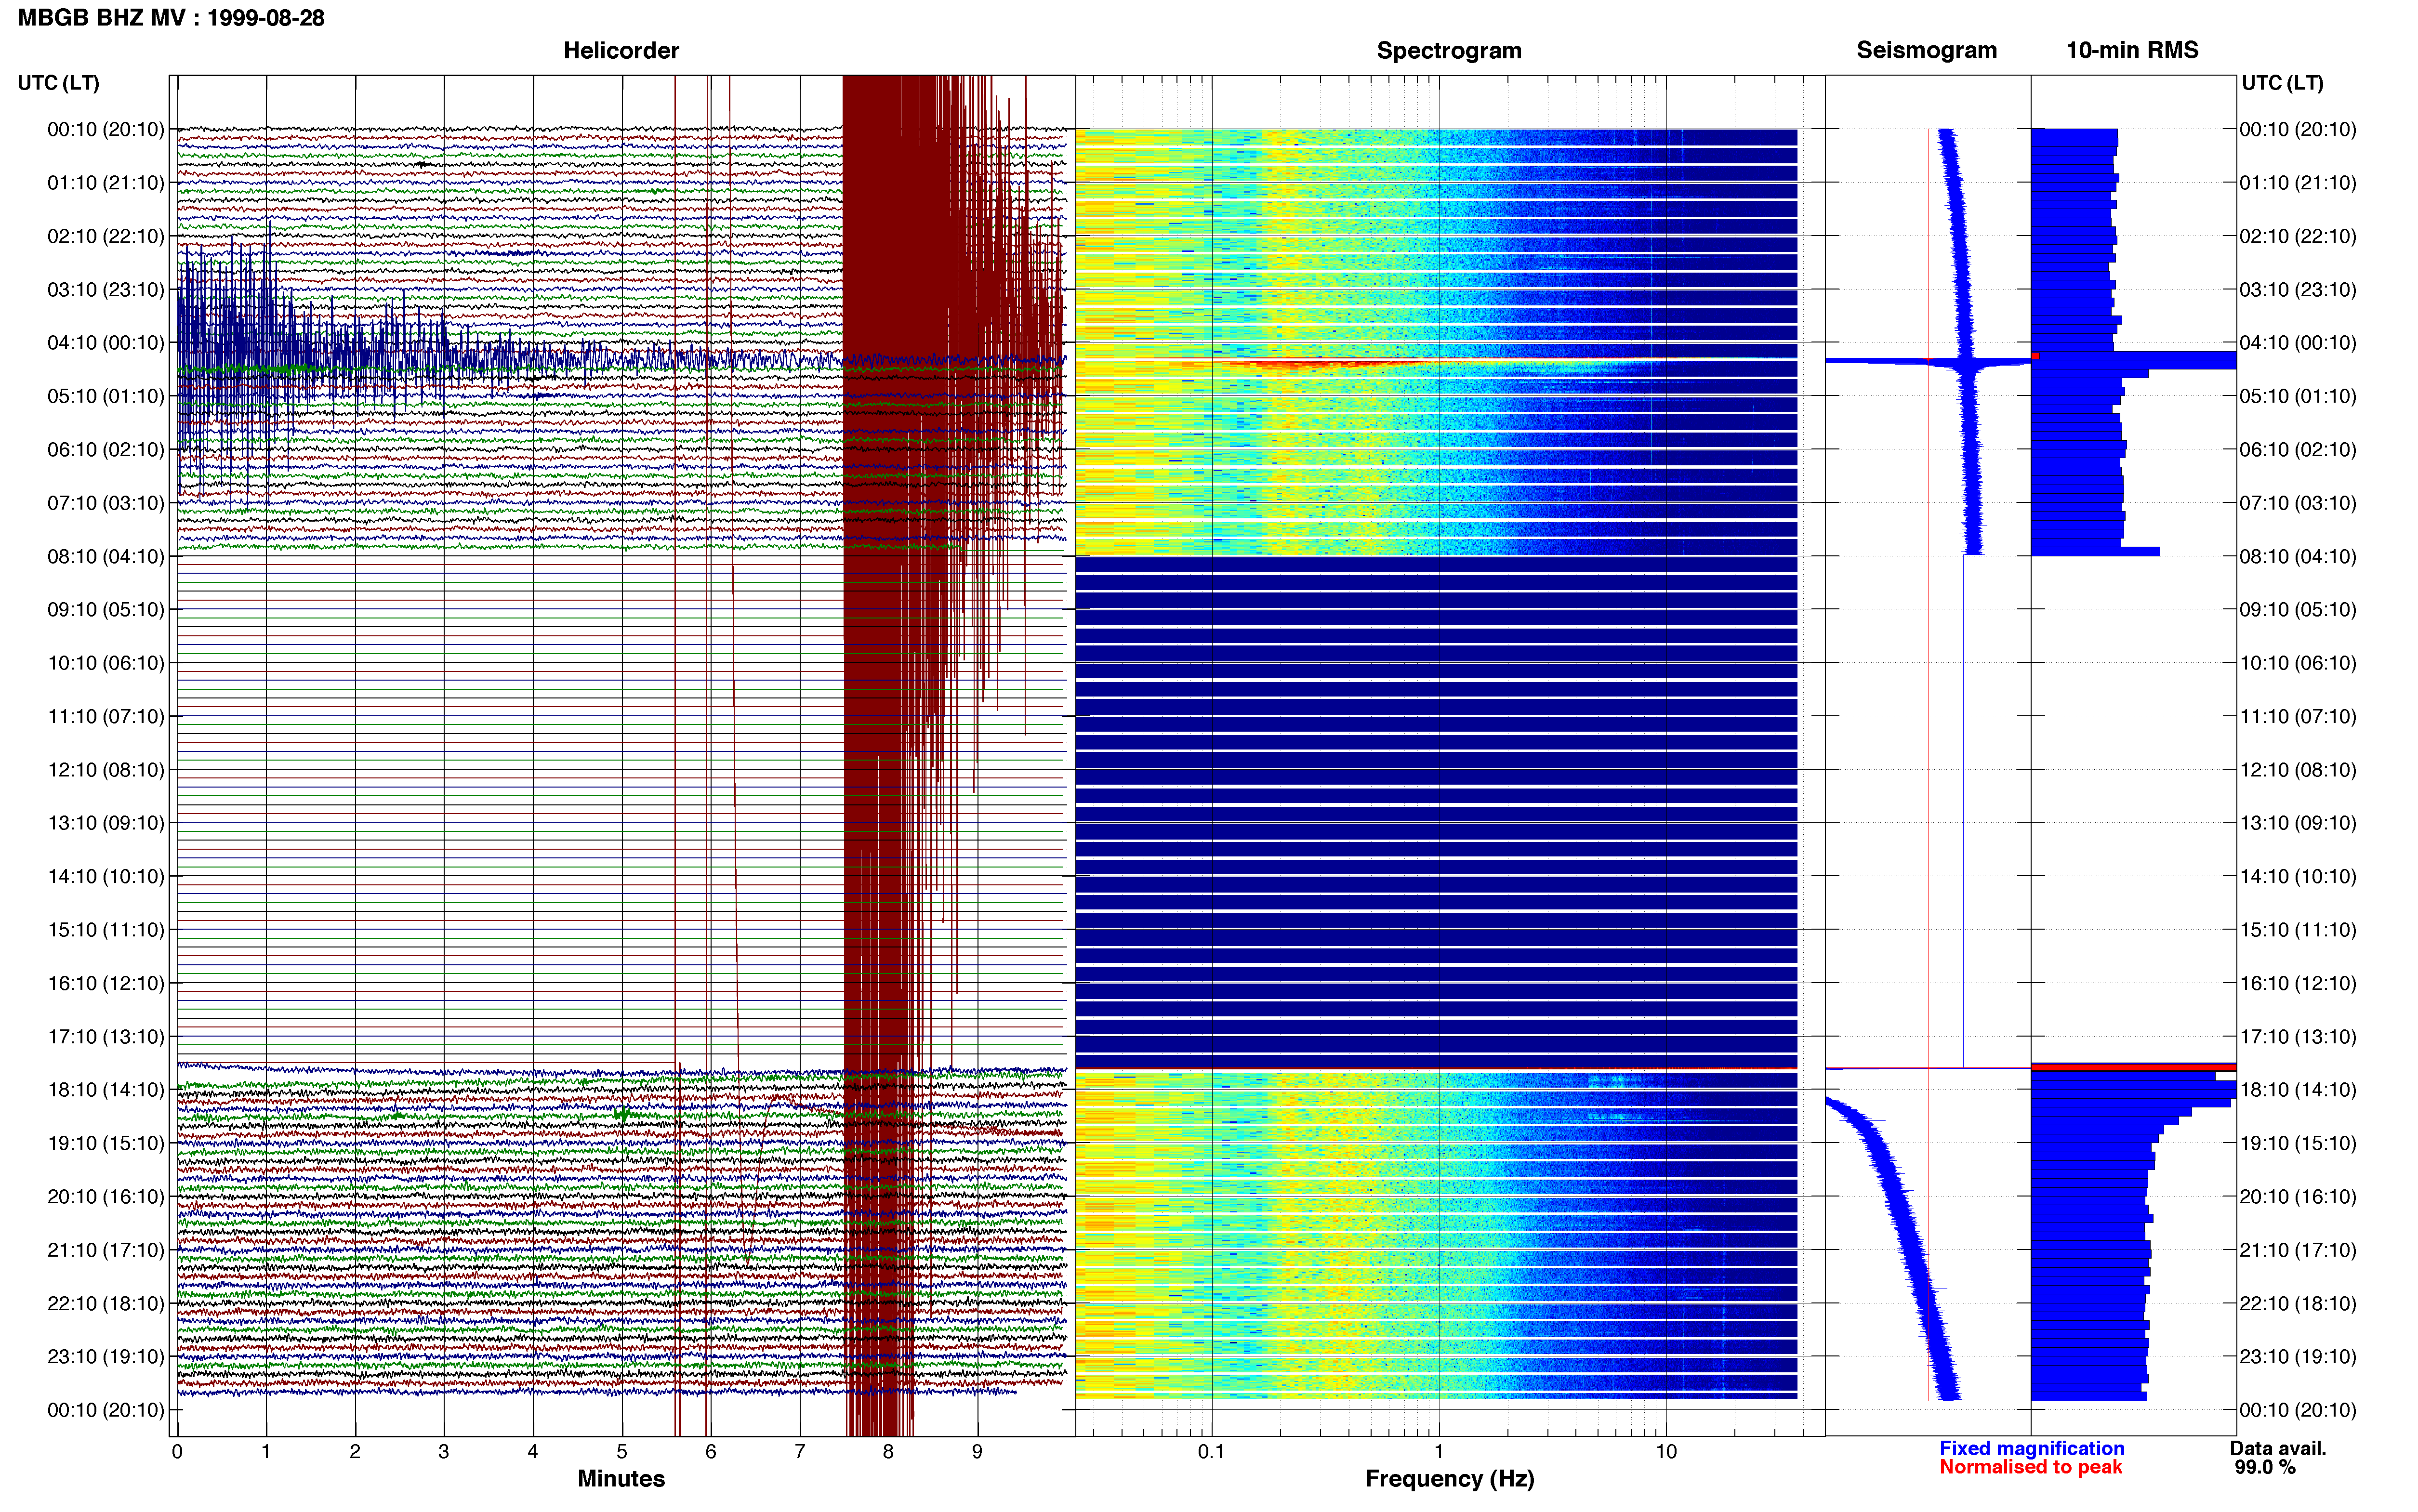The width and height of the screenshot is (2418, 1512).
Task: Click the 'MBGB BHZ MV : 1999-08-28' title
Action: (x=171, y=18)
